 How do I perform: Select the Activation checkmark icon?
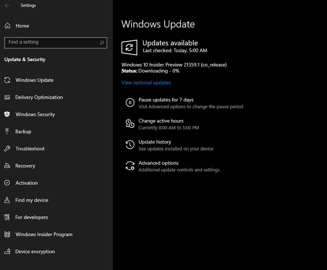[7, 183]
